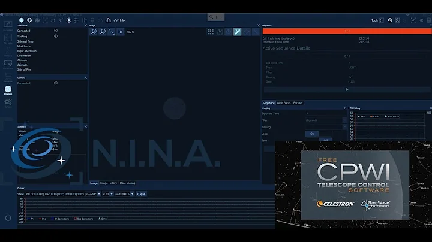Switch to the Focuser tab
The image size is (432, 242).
tap(298, 103)
